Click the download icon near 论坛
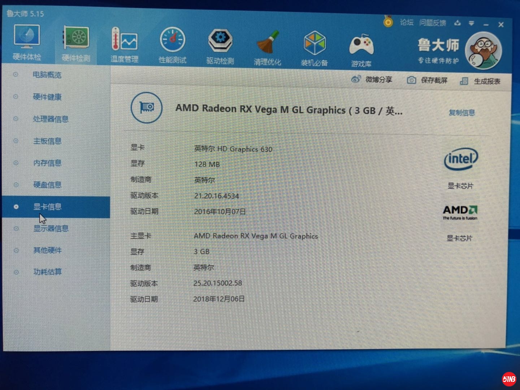 (458, 23)
